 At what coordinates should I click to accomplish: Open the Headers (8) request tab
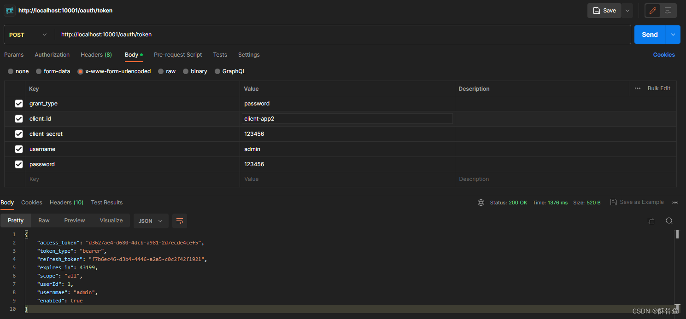(96, 55)
